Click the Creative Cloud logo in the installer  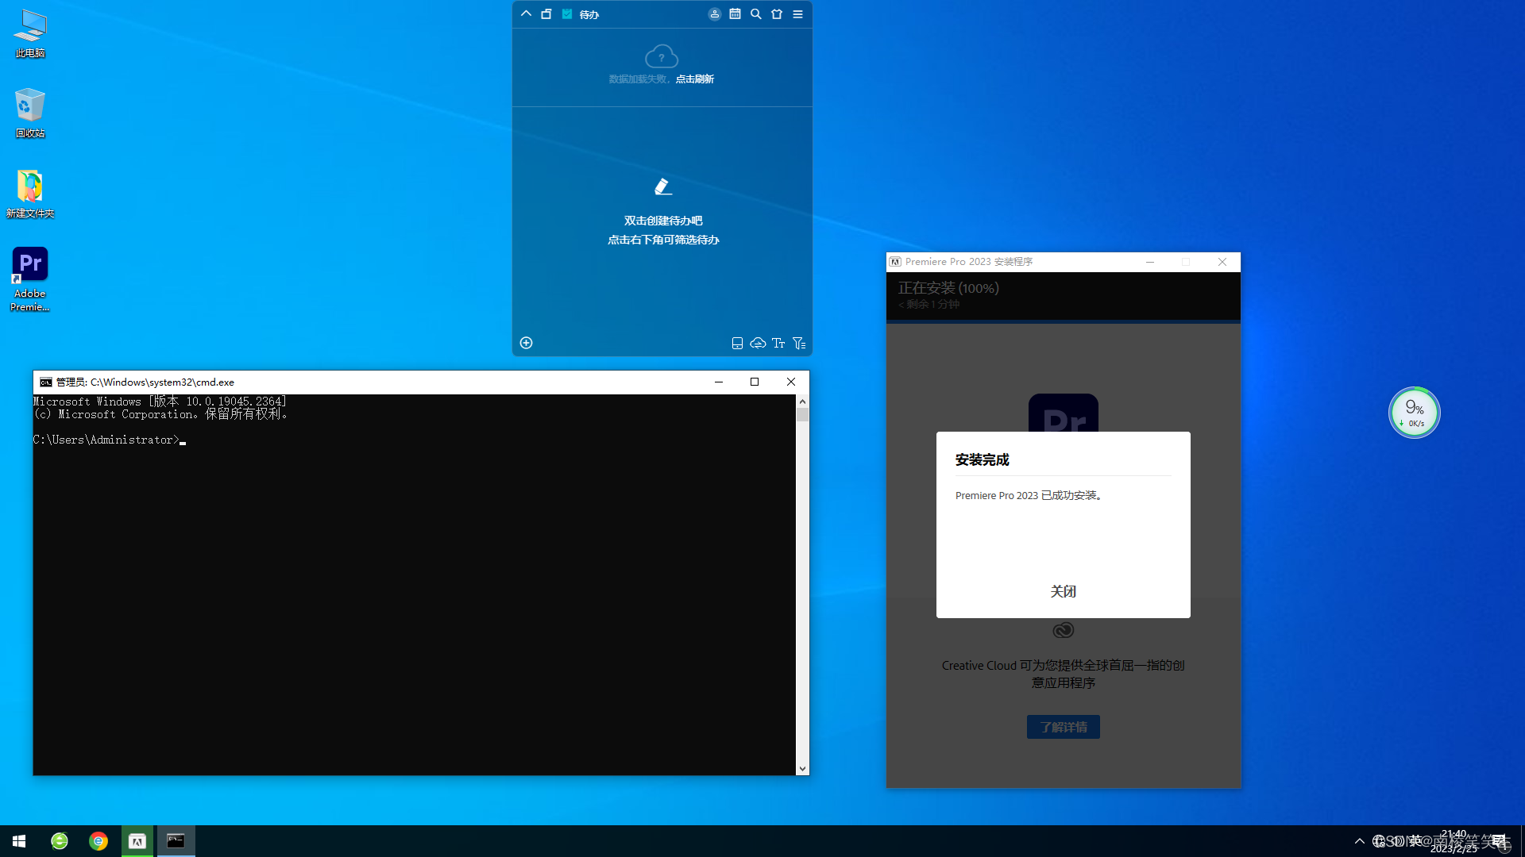(1063, 630)
